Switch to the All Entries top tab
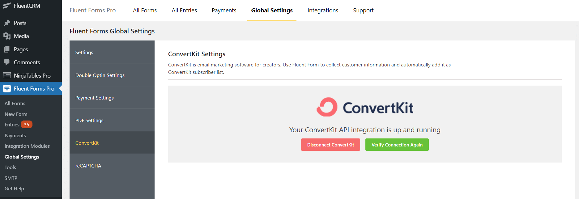 (184, 10)
